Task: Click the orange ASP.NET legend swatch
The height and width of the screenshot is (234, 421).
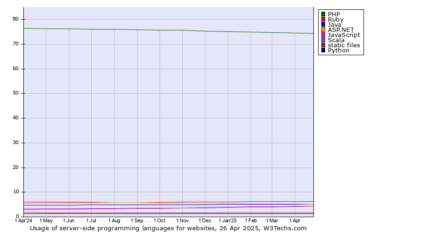Action: [x=323, y=29]
